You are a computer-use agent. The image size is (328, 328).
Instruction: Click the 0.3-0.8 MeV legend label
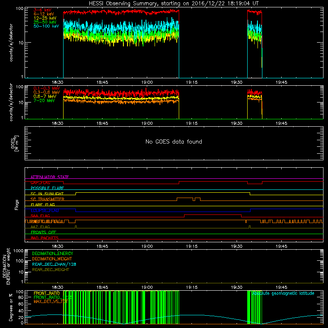point(47,92)
